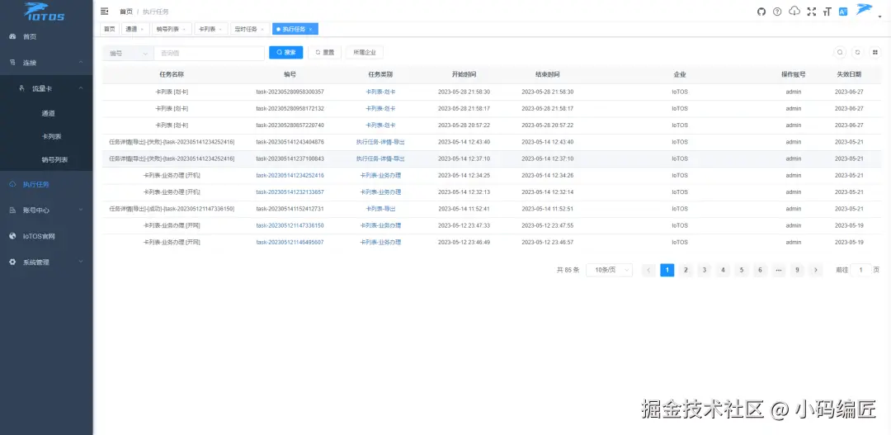Switch to the 首页 tab in tab bar
Image resolution: width=891 pixels, height=435 pixels.
pos(110,29)
